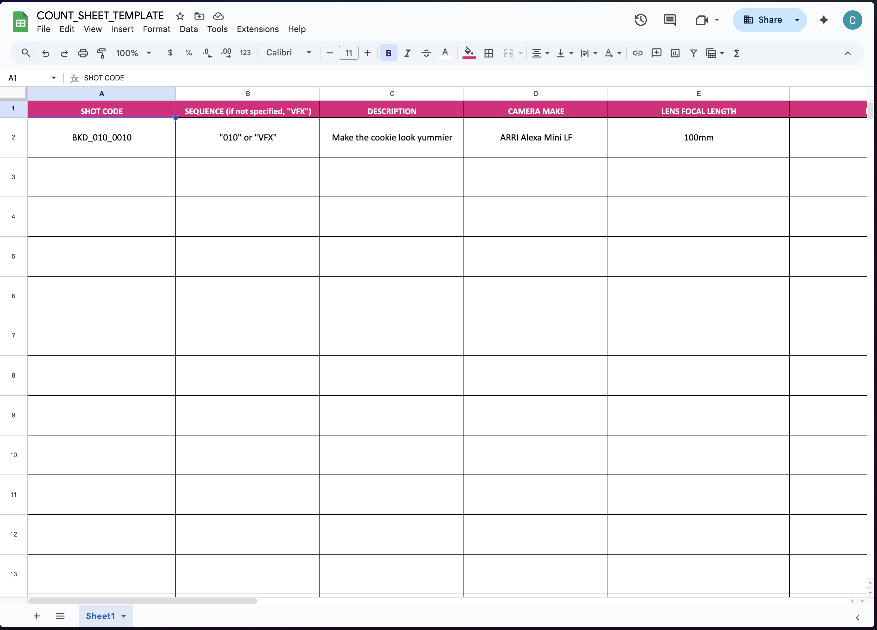877x630 pixels.
Task: Open the comments history icon
Action: [669, 20]
